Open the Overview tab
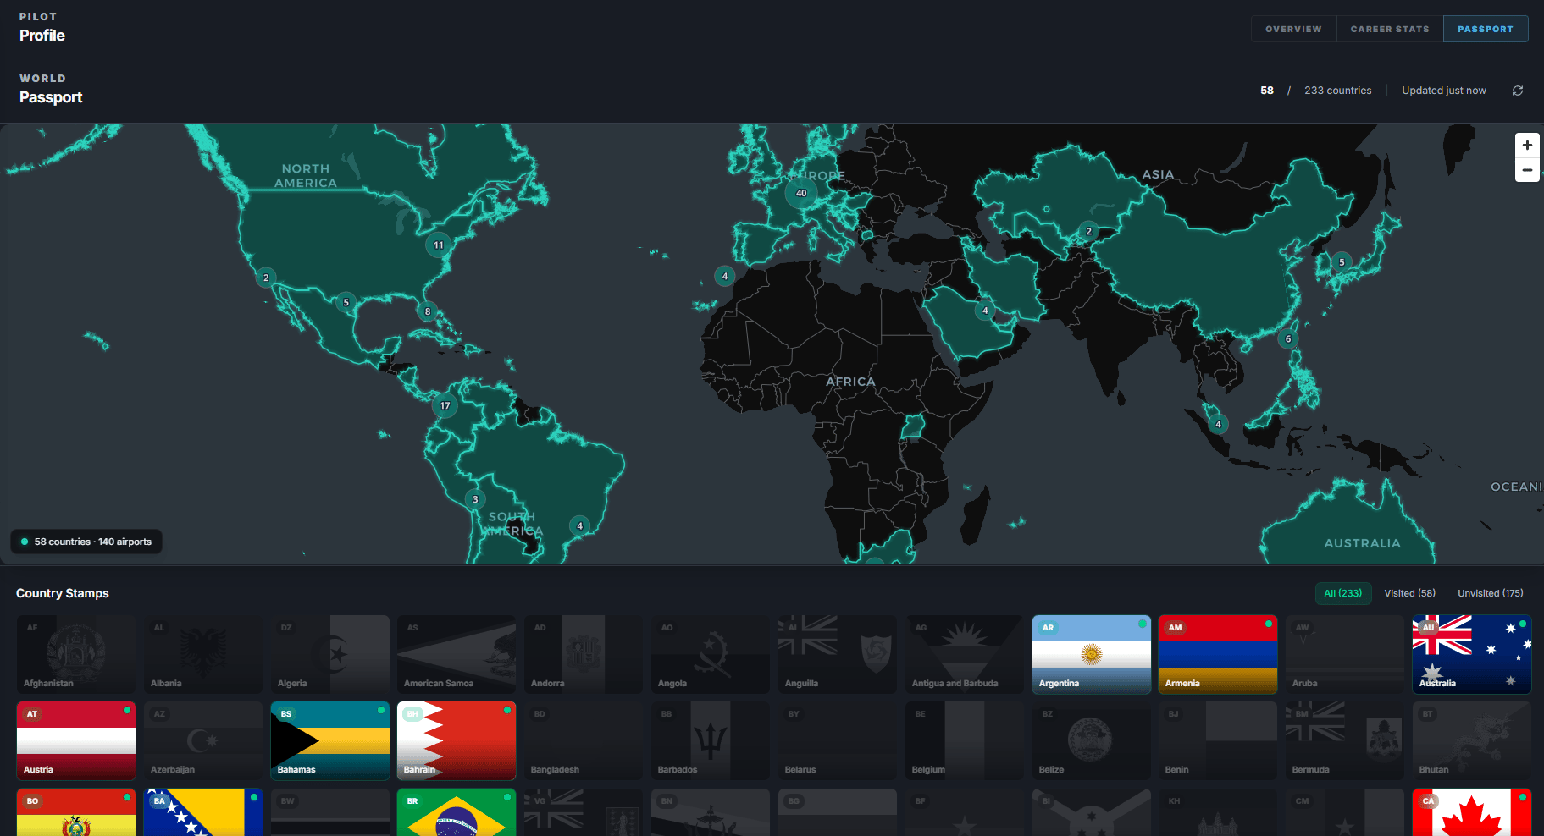The width and height of the screenshot is (1544, 836). point(1293,29)
